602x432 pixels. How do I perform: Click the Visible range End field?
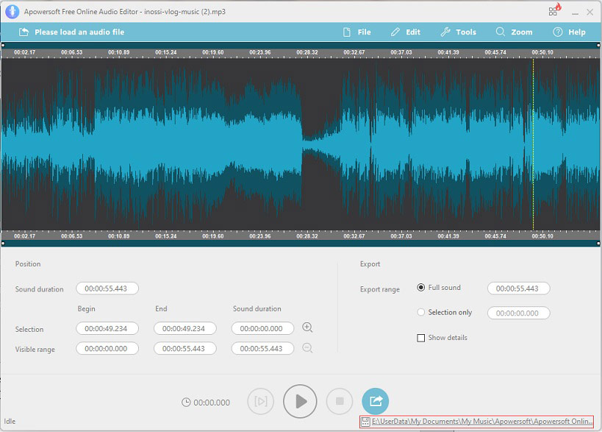185,349
